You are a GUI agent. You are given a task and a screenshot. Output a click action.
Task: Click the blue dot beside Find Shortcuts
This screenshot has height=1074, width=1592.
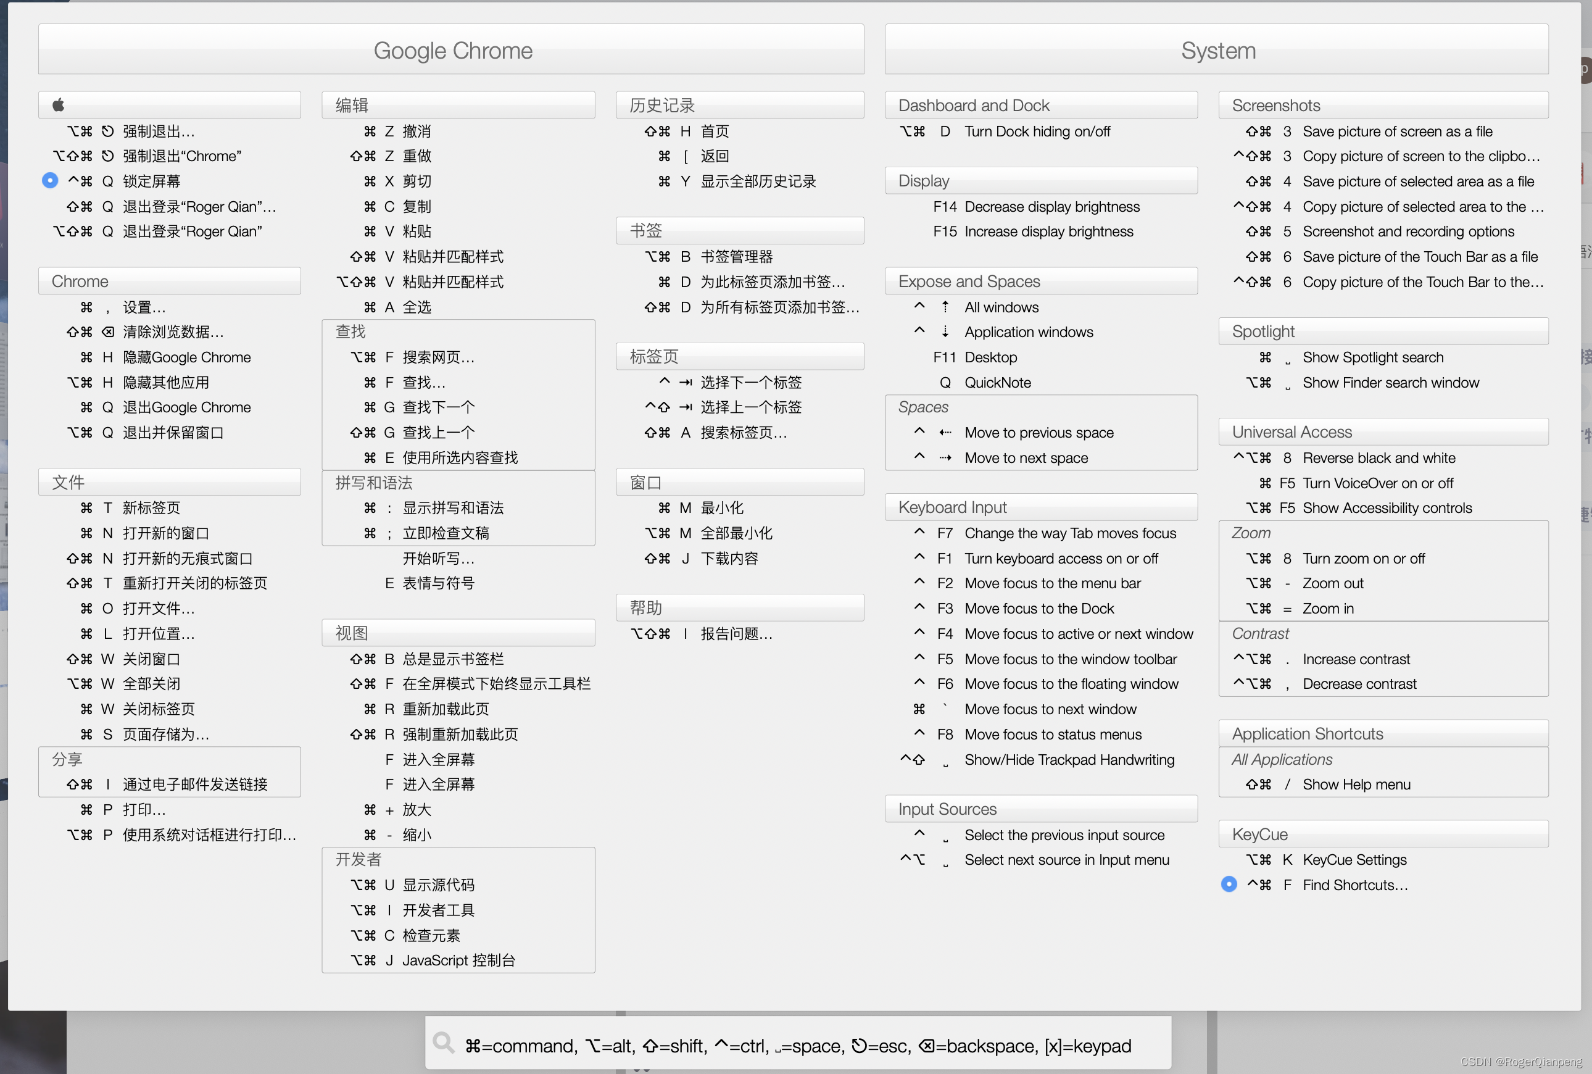pos(1229,885)
